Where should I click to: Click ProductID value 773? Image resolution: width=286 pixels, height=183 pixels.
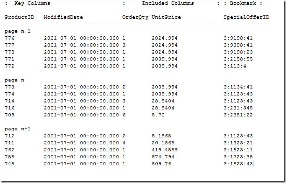9,87
